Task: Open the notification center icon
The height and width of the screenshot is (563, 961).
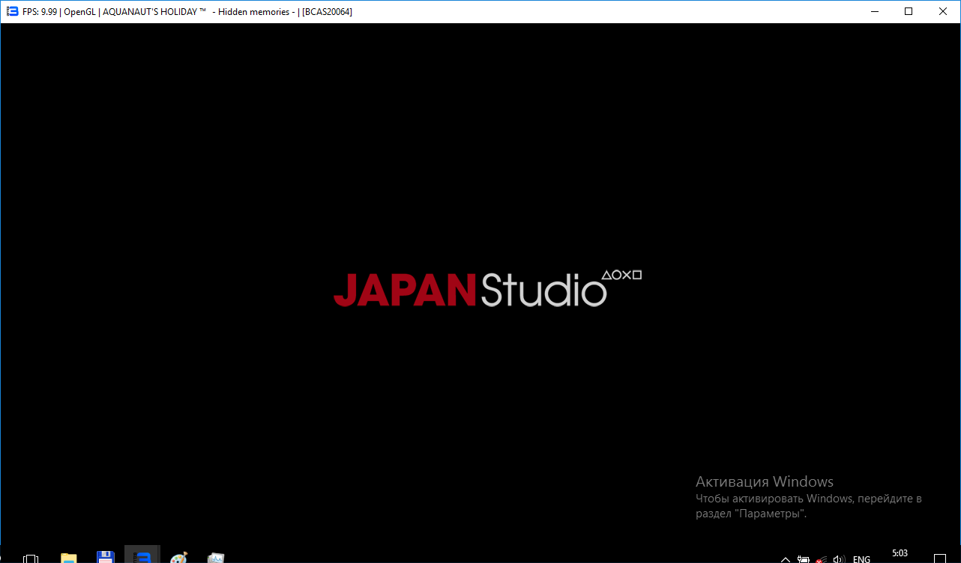Action: pyautogui.click(x=940, y=558)
